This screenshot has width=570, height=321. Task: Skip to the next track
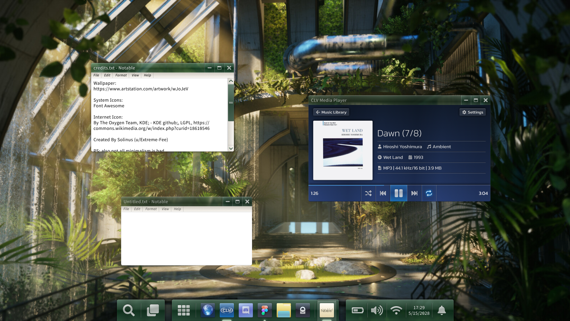414,193
